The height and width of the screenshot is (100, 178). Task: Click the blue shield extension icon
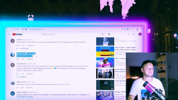(x=128, y=29)
